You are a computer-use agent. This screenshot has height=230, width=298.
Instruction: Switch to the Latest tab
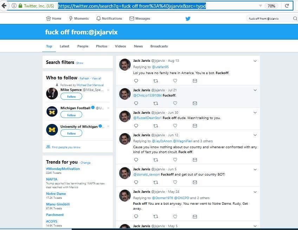coord(64,46)
